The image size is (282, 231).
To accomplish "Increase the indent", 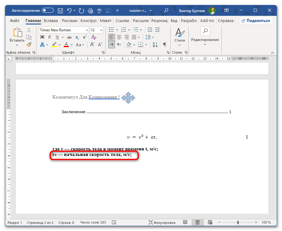I will tap(157, 30).
